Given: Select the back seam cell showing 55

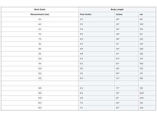Looking at the screenshot, I should [x=40, y=19].
